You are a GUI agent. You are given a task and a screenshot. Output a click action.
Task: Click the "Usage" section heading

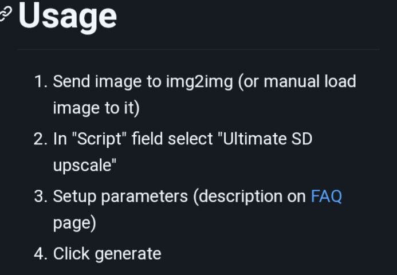68,16
